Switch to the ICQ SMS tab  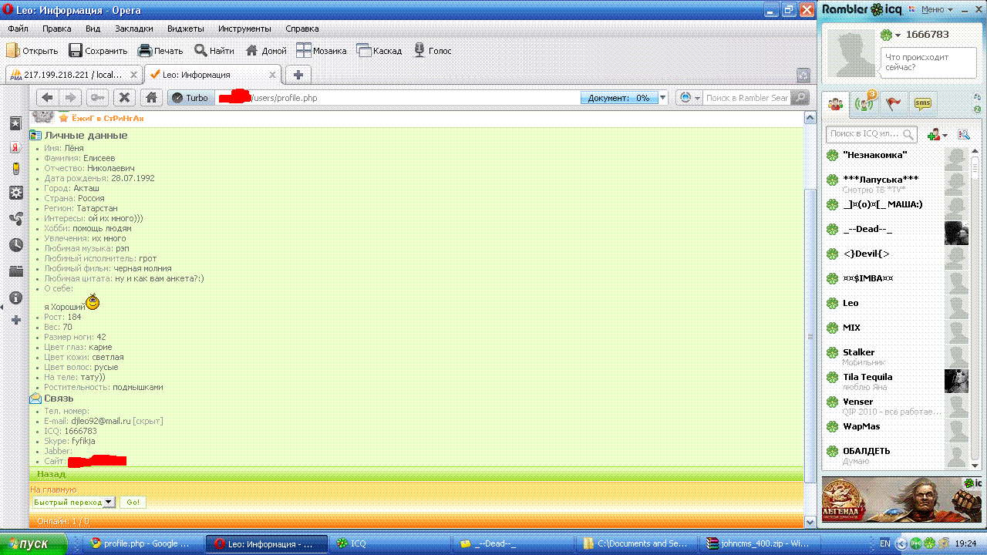coord(922,103)
